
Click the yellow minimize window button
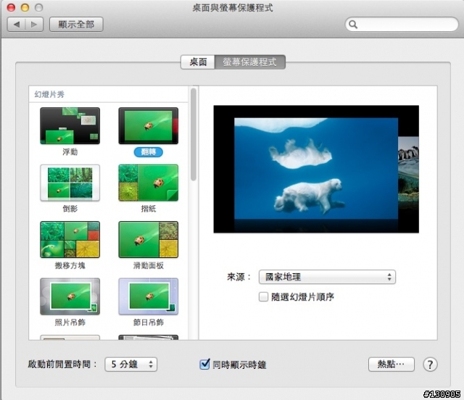[x=25, y=8]
